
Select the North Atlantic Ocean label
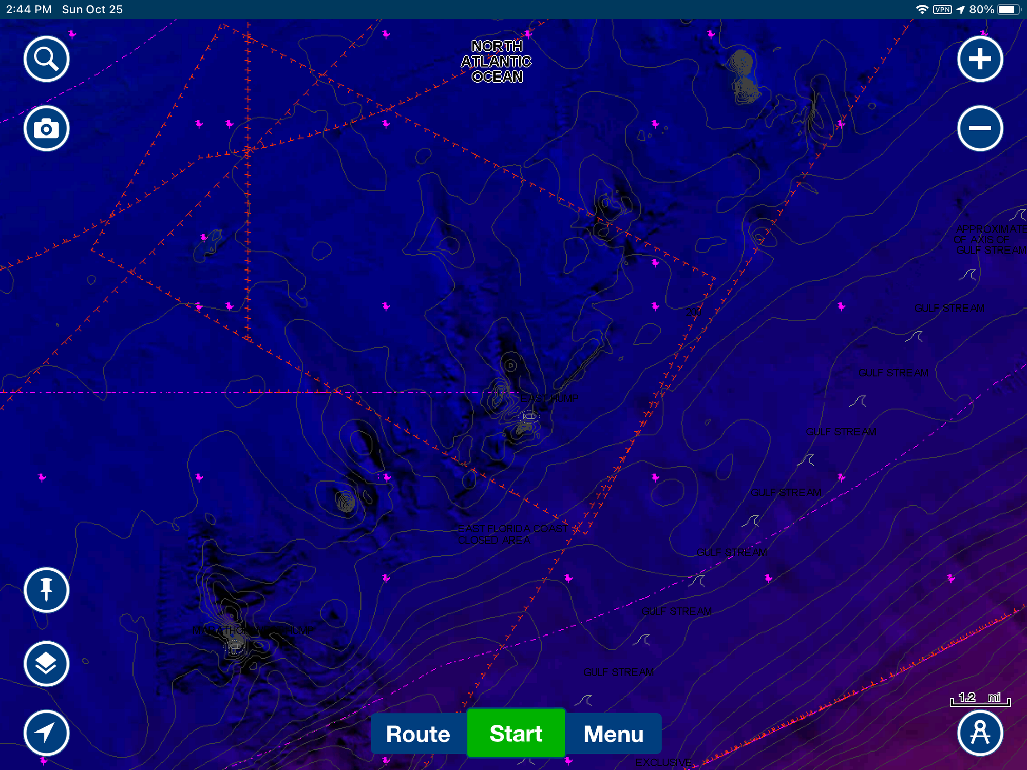coord(497,62)
